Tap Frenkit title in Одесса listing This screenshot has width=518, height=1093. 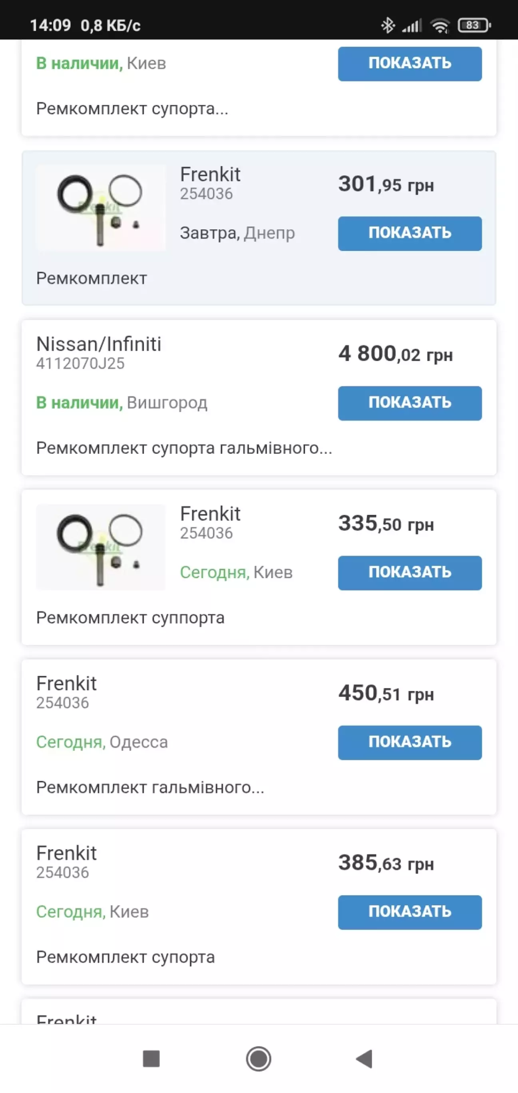pos(66,684)
